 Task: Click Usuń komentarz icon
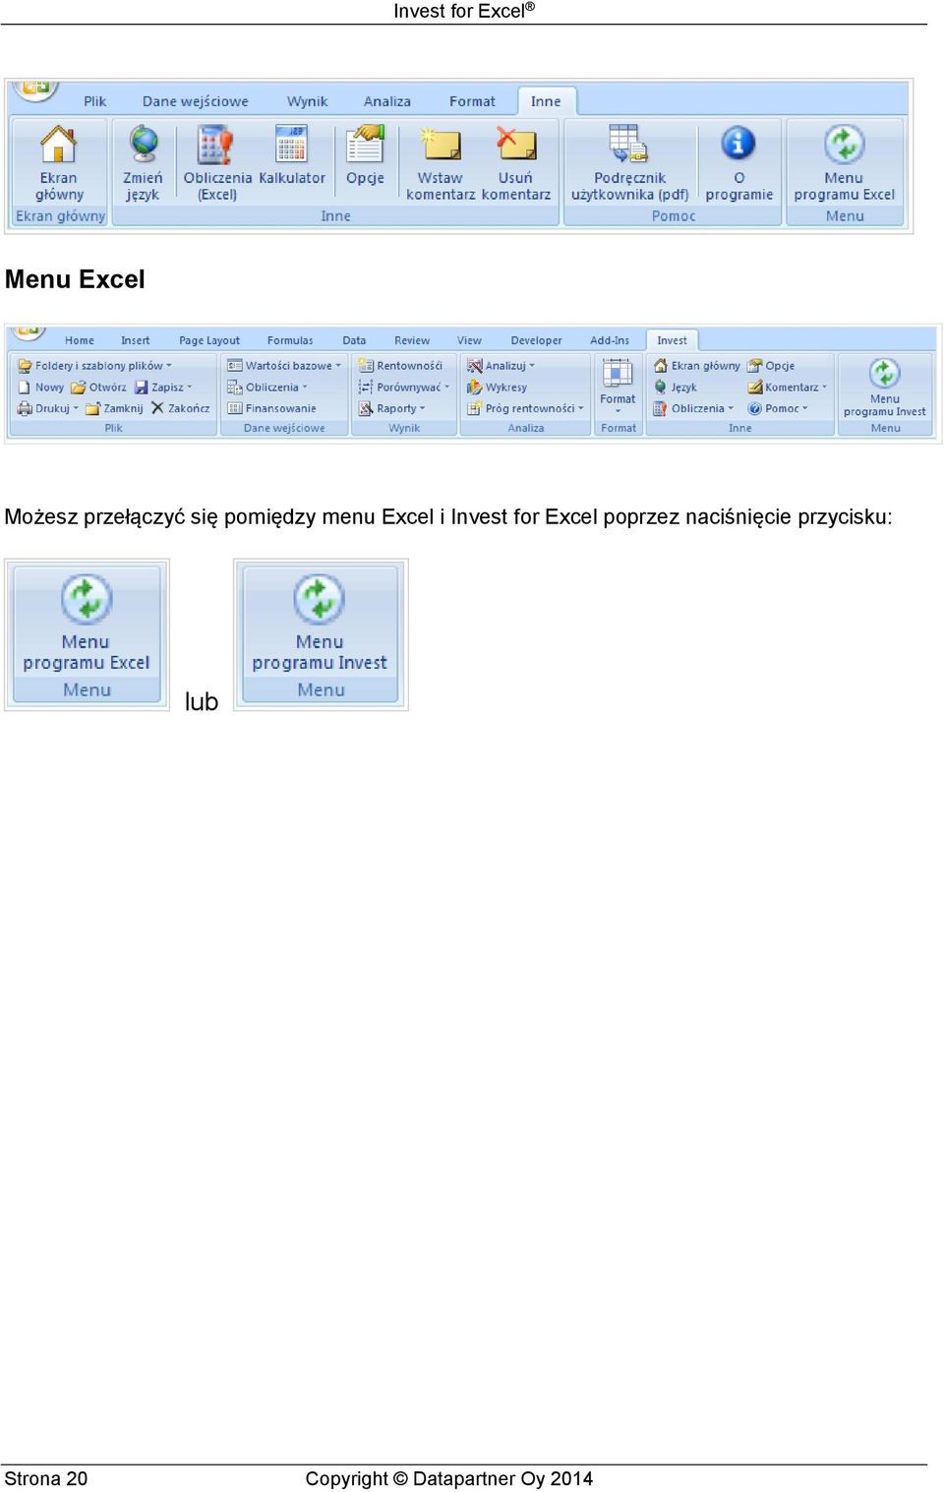click(x=516, y=144)
